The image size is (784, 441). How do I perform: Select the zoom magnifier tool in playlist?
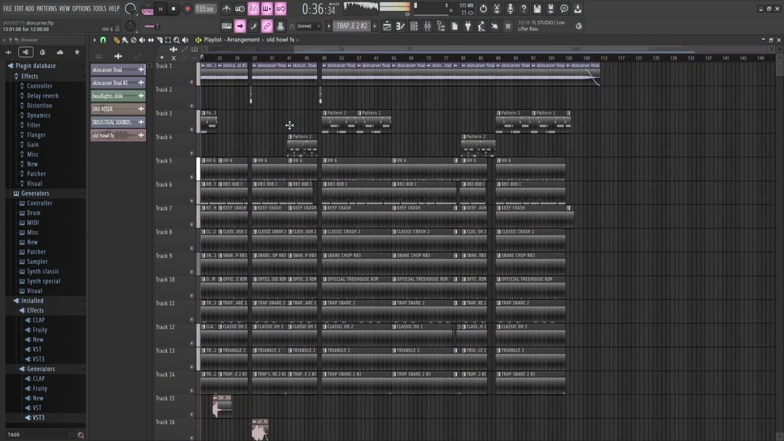click(176, 40)
